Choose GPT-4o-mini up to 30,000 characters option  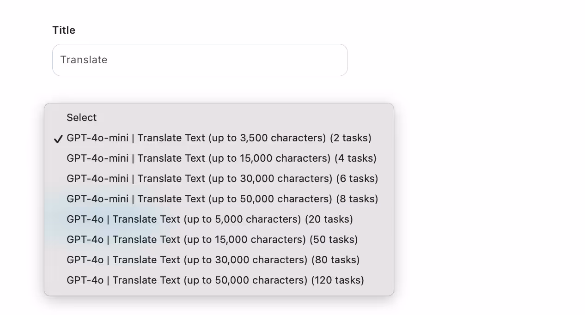click(x=219, y=179)
